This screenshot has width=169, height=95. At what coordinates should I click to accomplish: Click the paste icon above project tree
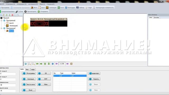[4, 15]
